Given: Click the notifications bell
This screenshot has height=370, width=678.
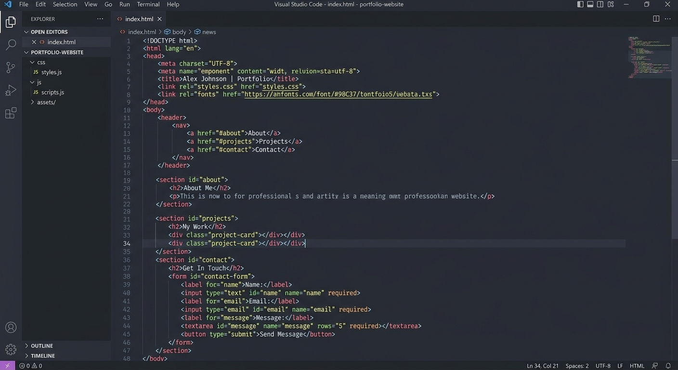Looking at the screenshot, I should tap(668, 366).
